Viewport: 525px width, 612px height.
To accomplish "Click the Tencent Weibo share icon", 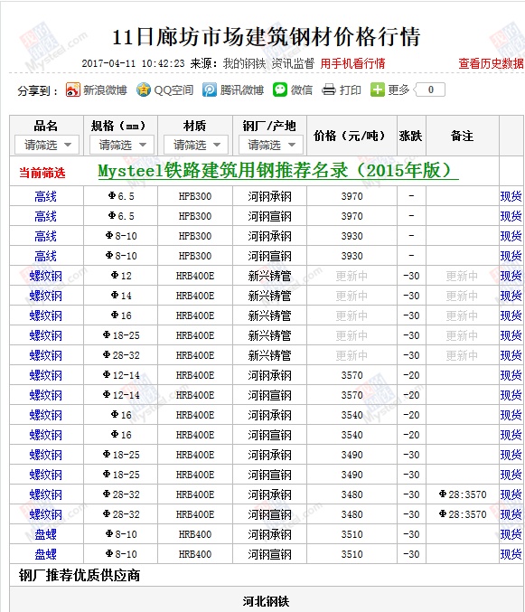I will (x=210, y=89).
